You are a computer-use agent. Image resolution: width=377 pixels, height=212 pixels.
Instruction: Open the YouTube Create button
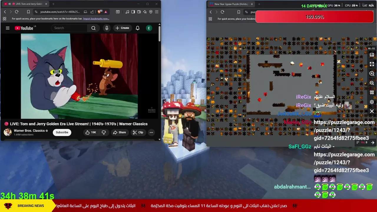click(122, 28)
